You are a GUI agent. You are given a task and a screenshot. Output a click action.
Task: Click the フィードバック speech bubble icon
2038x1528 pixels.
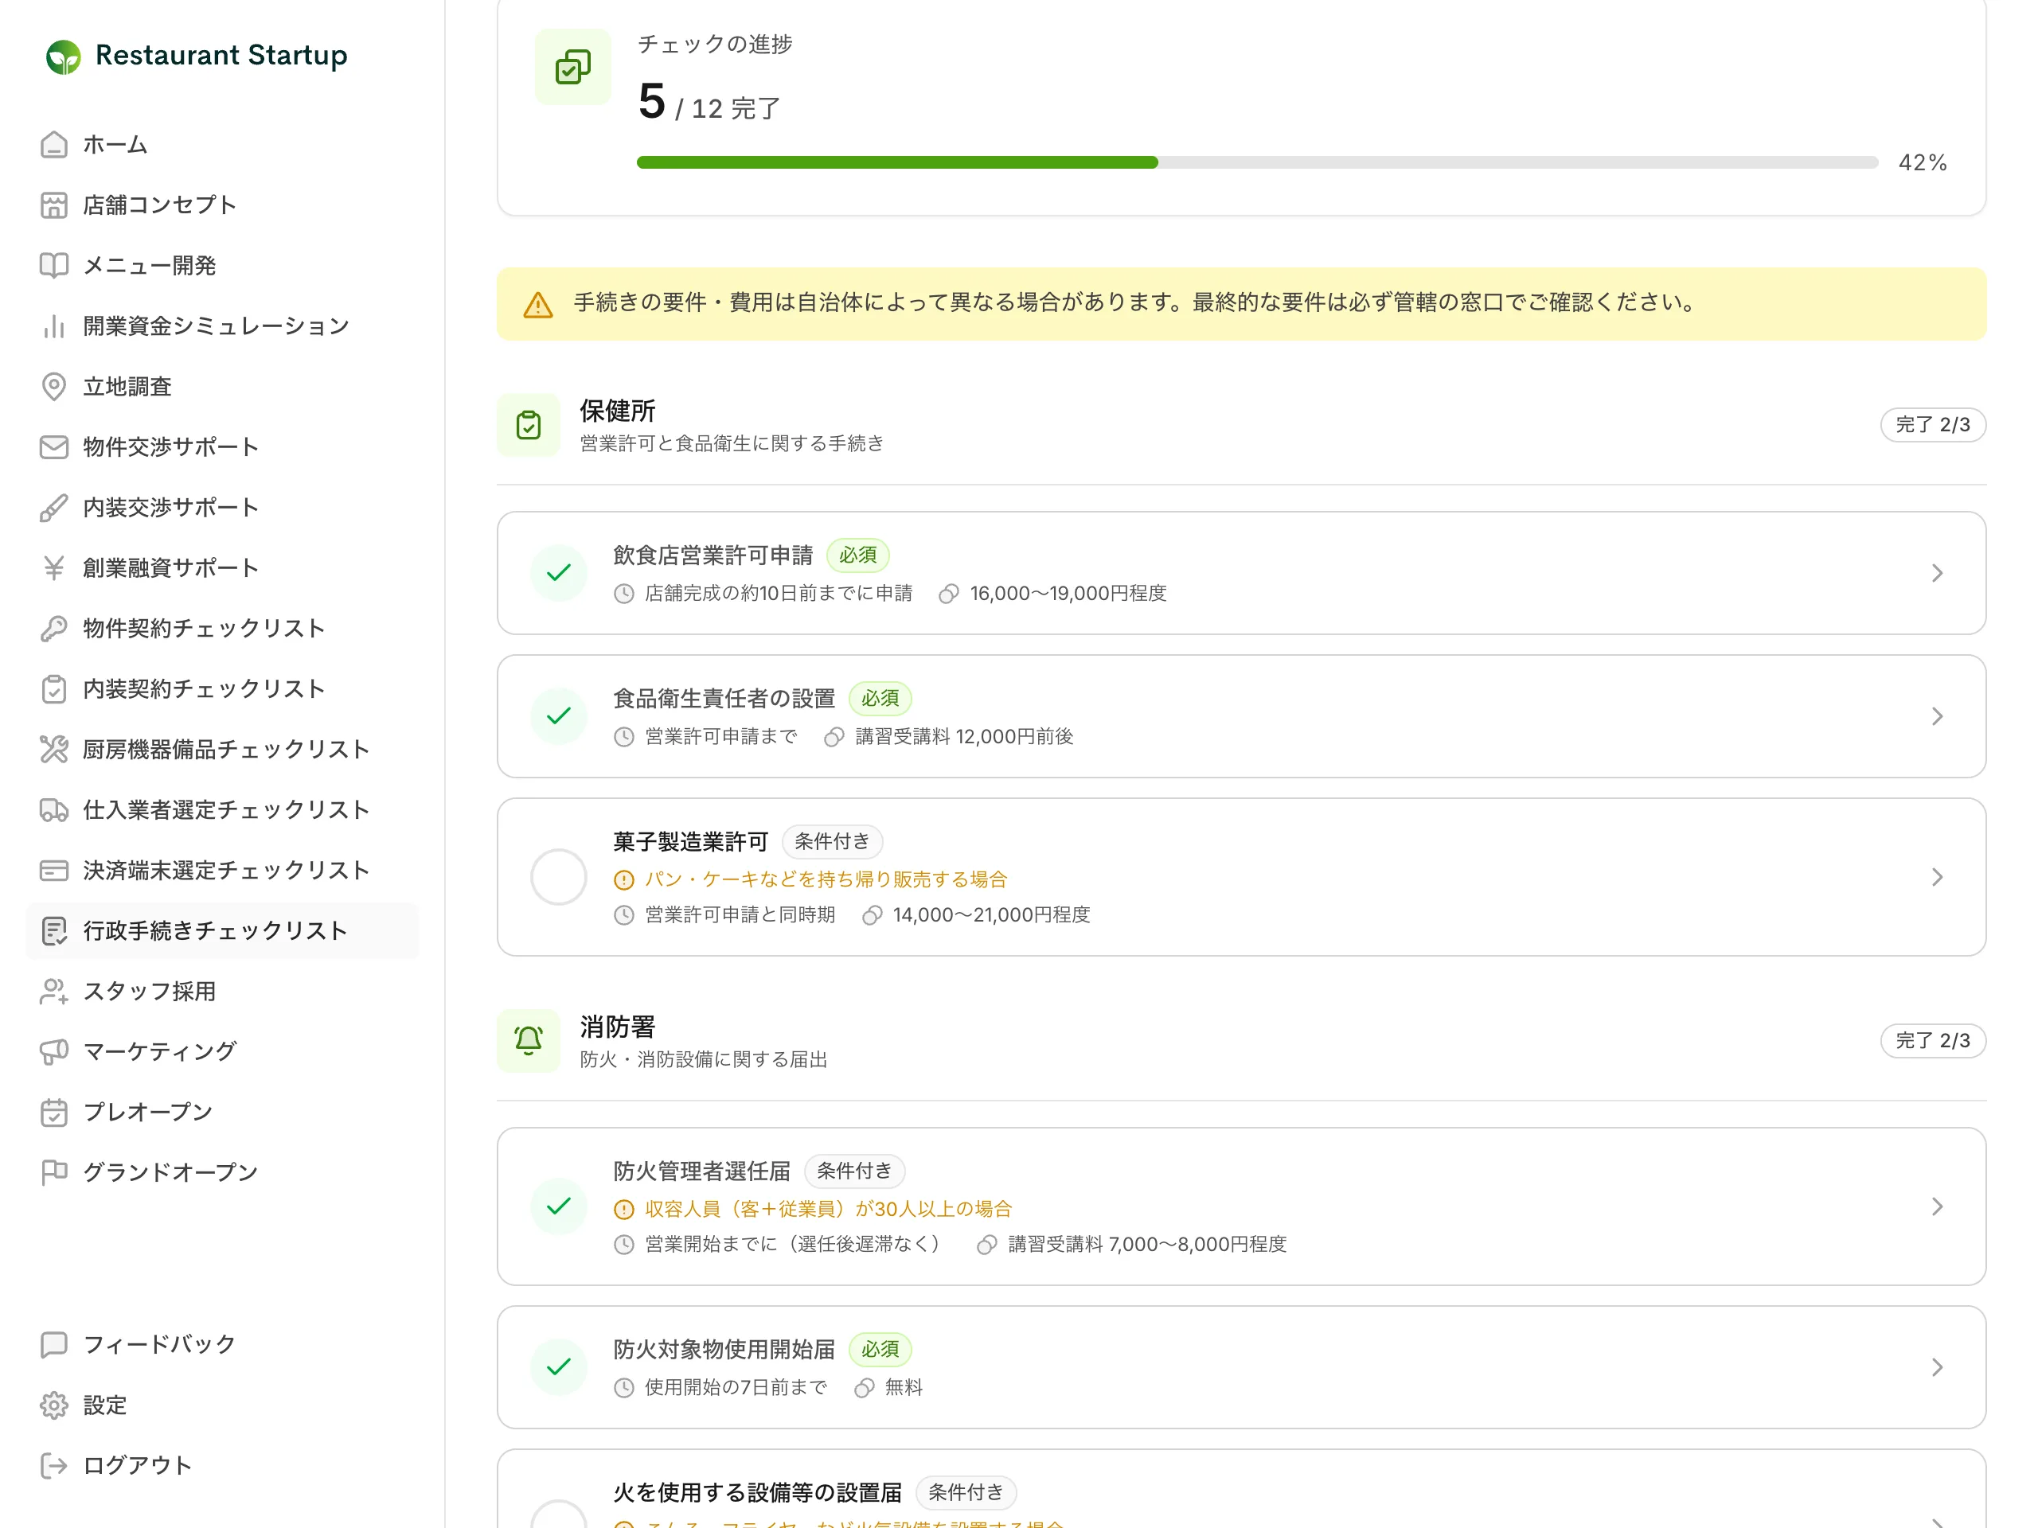tap(54, 1345)
